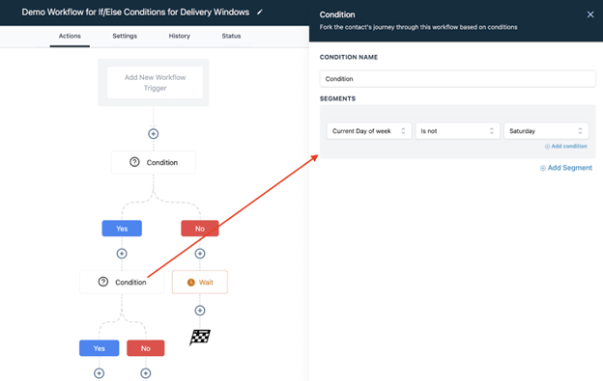Click plus icon under bottom No branch
Viewport: 603px width, 381px height.
tap(145, 373)
